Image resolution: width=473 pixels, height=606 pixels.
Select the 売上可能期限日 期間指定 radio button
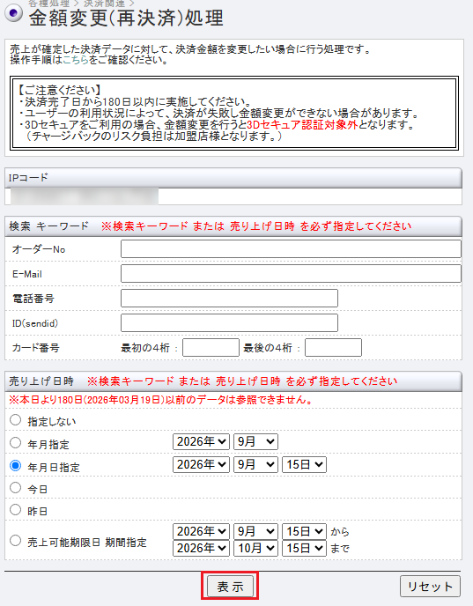16,540
